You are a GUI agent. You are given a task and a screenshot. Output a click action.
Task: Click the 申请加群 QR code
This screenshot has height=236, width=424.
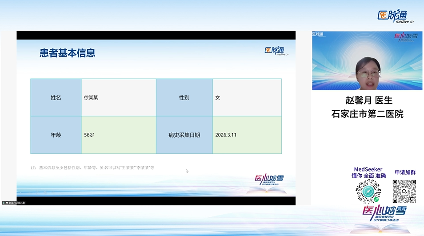404,192
